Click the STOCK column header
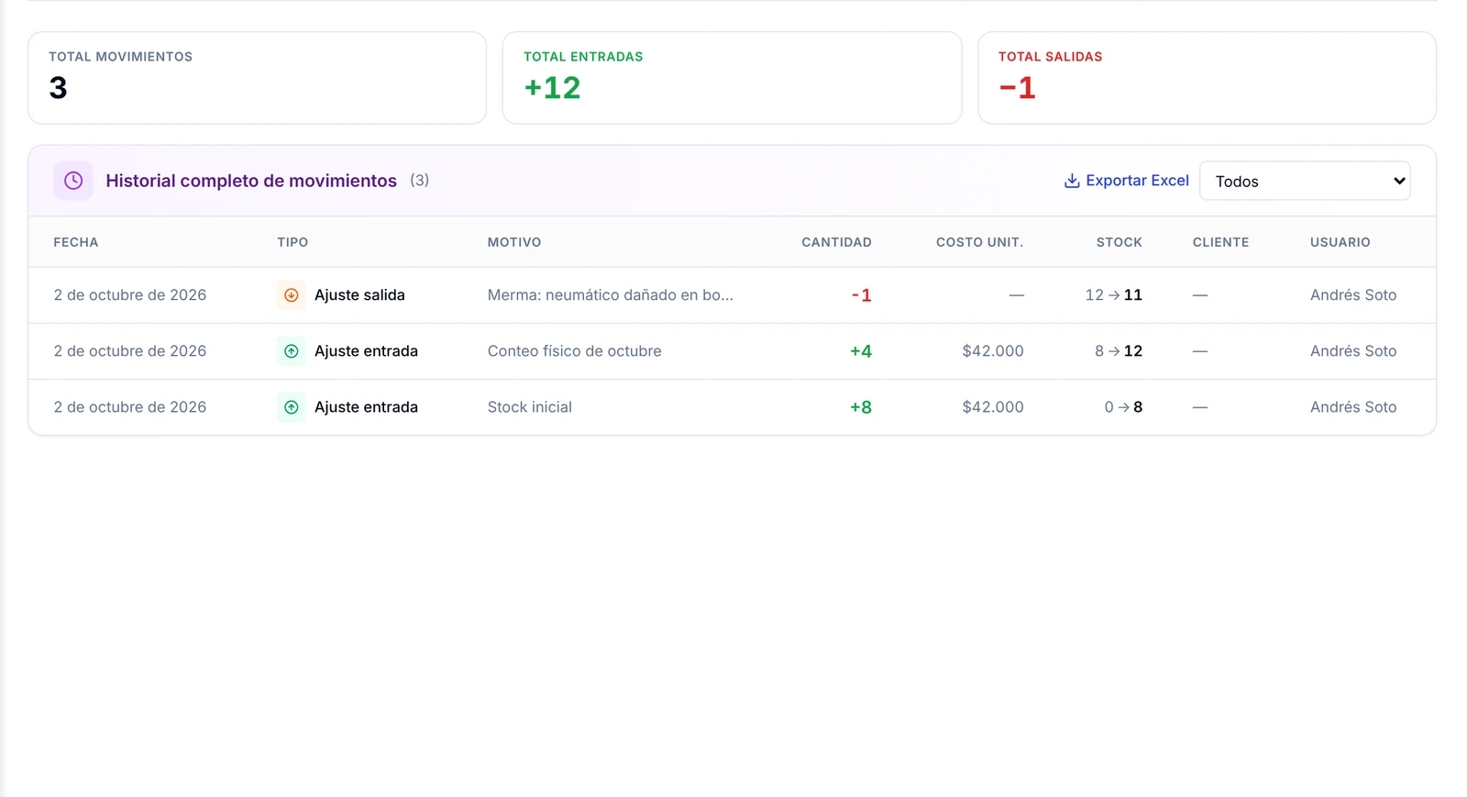This screenshot has height=797, width=1467. coord(1120,242)
